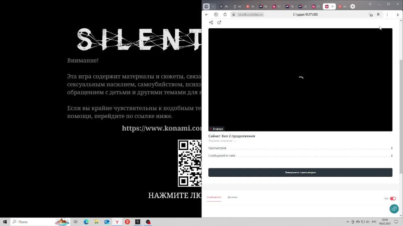The image size is (403, 226).
Task: Click 'Сообщений в чате' stat label
Action: 222,156
